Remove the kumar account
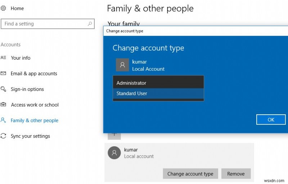This screenshot has width=288, height=184. [x=236, y=174]
